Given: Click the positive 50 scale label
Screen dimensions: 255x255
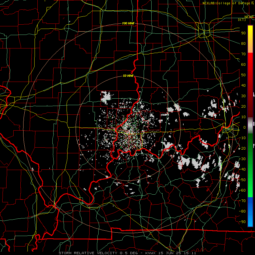Looking at the screenshot, I should tap(243, 75).
